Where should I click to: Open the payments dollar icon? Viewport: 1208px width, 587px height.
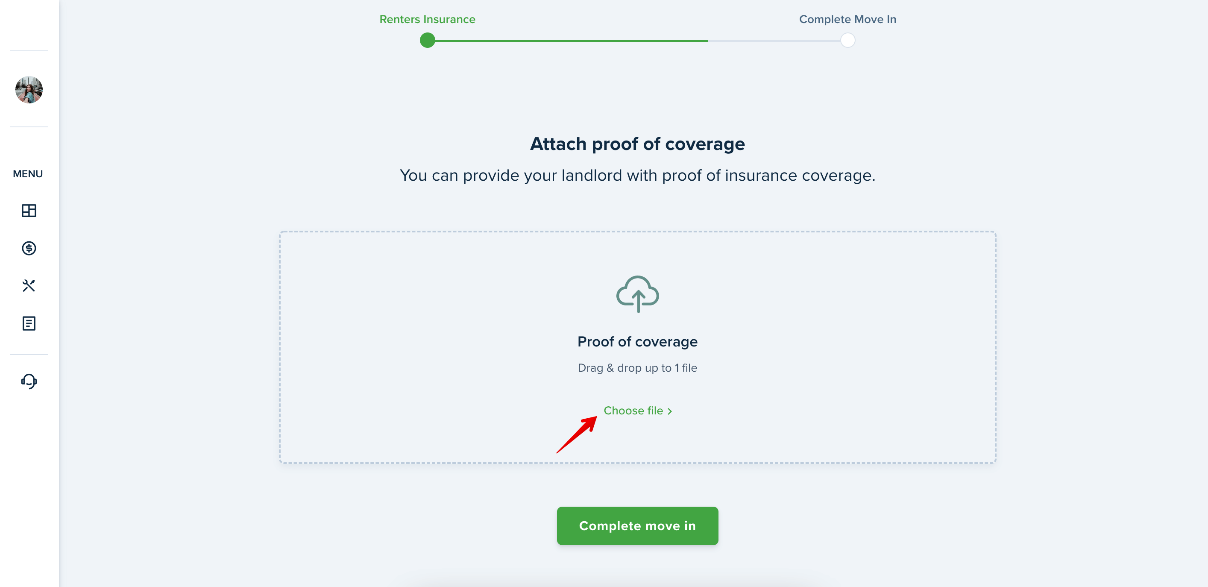pyautogui.click(x=29, y=248)
